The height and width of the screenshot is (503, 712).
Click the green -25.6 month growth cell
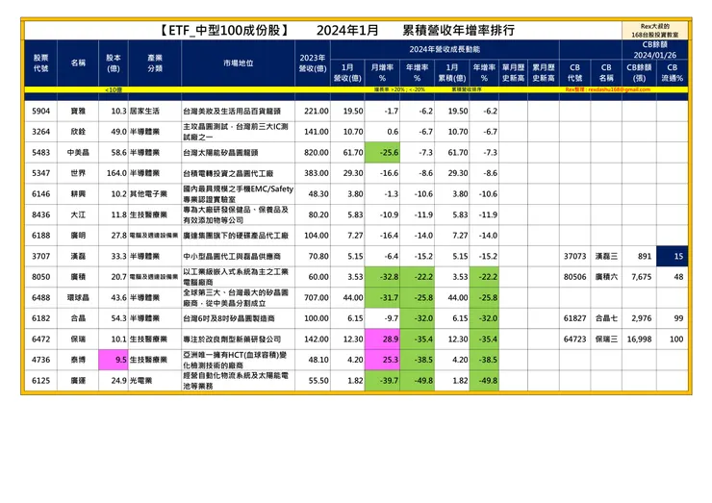coord(382,153)
